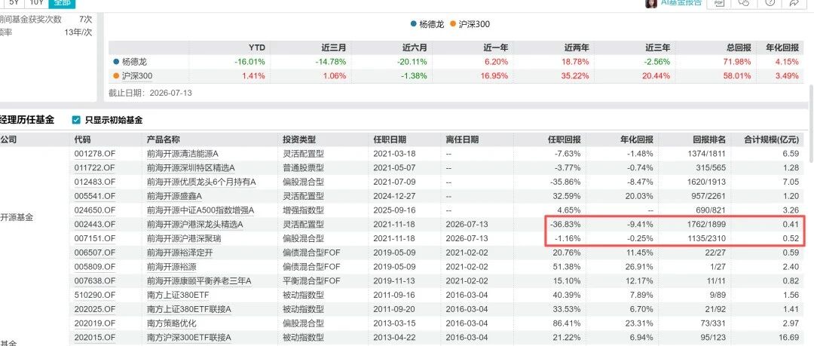Select 前海开源盛鑫A product name

click(174, 196)
